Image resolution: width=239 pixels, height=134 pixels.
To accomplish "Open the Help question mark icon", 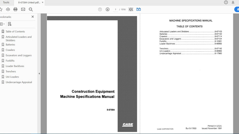I will tap(226, 2).
